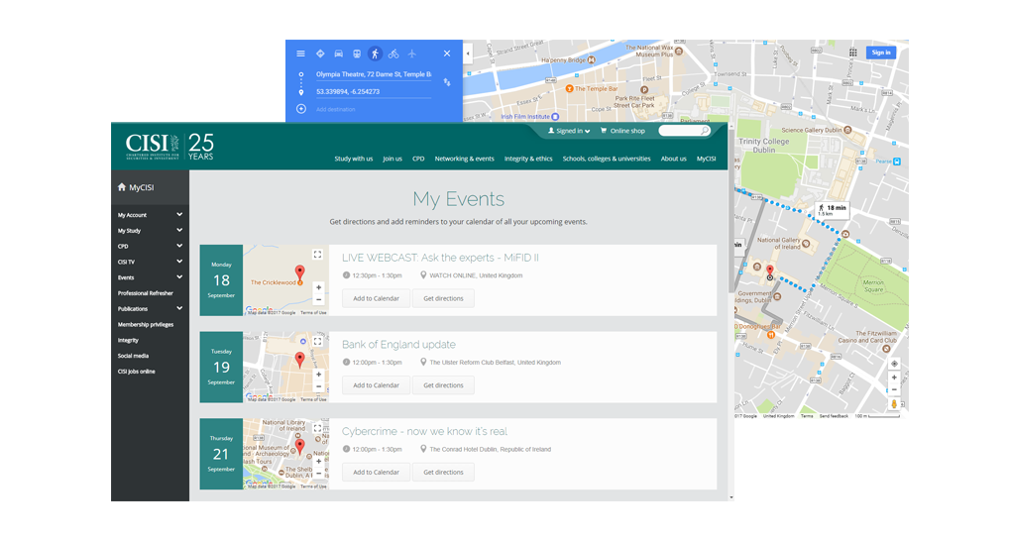The height and width of the screenshot is (541, 1009).
Task: Select walking mode in Google Maps
Action: point(376,54)
